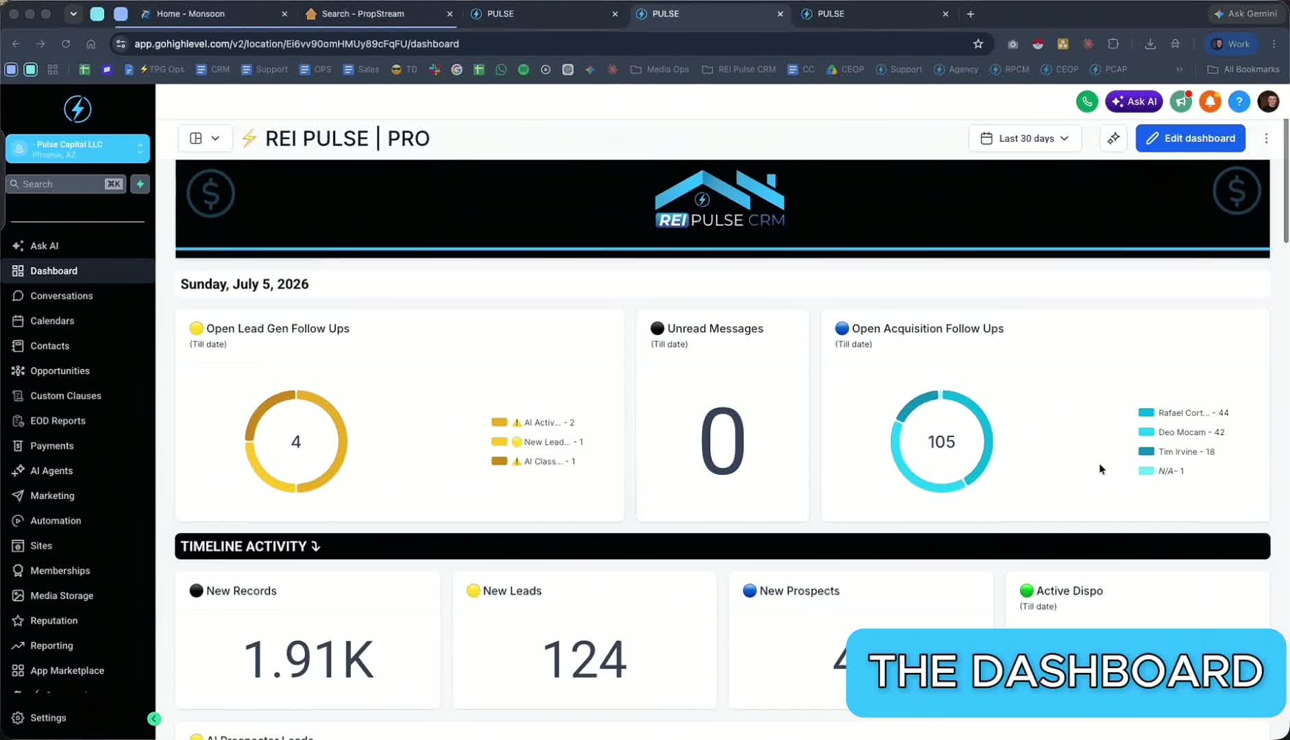Viewport: 1290px width, 740px height.
Task: Expand the Pulse Capital LLC account switcher
Action: (x=77, y=149)
